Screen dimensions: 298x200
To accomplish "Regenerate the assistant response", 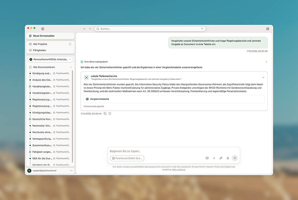I will tap(110, 114).
